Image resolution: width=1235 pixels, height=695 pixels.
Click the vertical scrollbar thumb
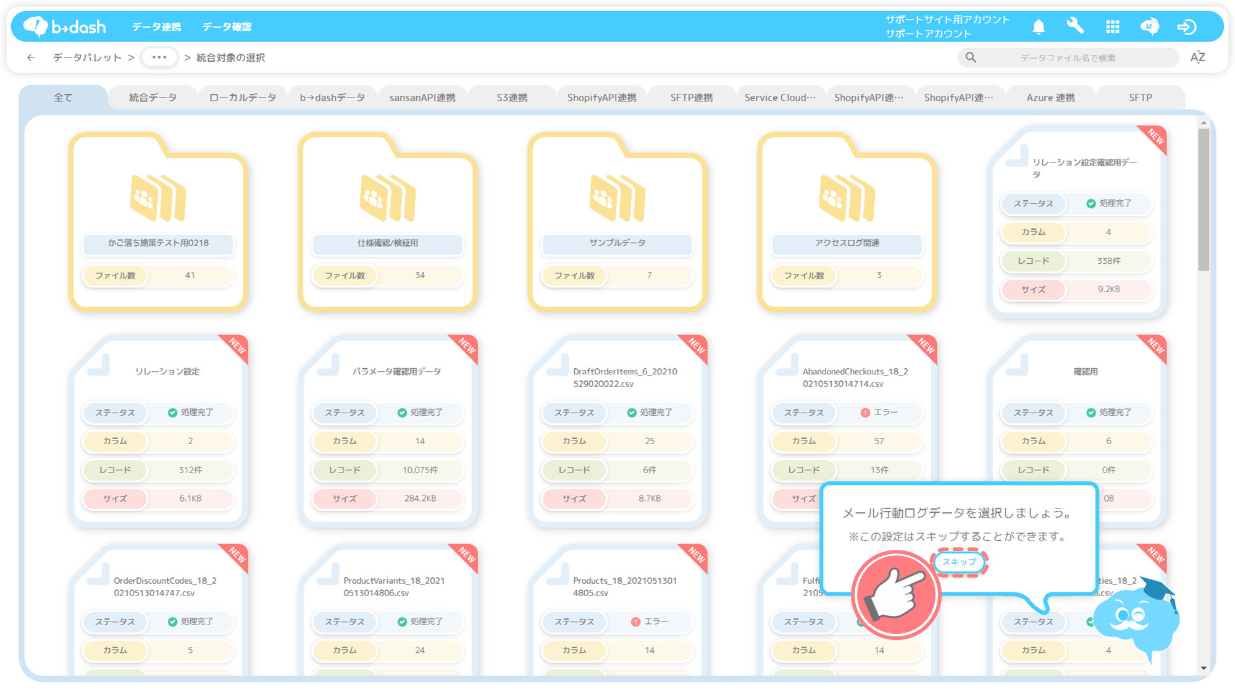(x=1204, y=199)
